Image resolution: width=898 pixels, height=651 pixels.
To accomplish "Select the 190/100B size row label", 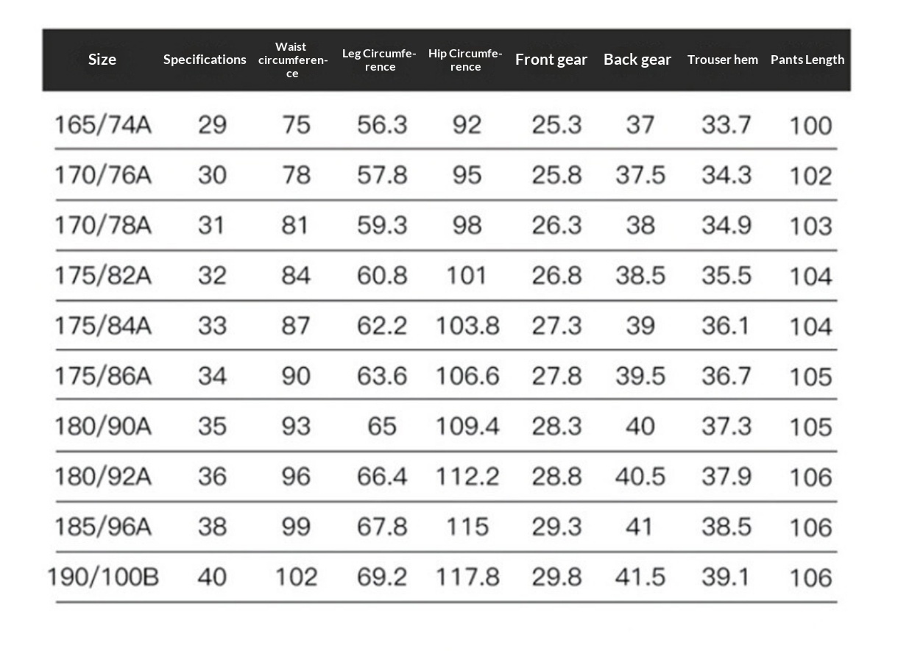I will tap(104, 577).
